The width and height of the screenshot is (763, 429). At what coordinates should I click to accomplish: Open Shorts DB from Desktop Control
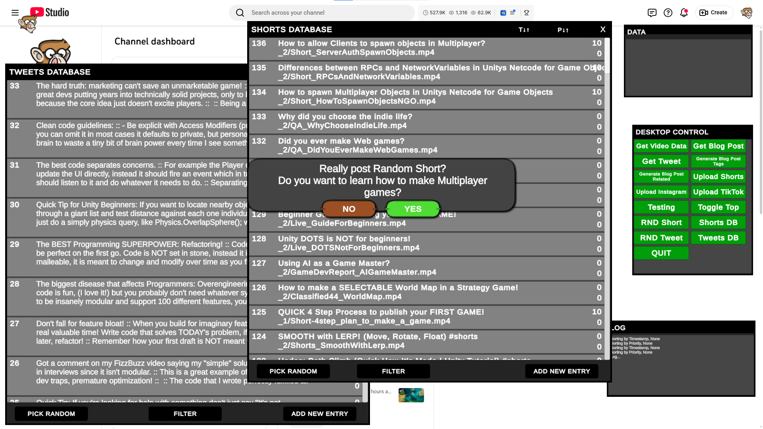coord(718,222)
